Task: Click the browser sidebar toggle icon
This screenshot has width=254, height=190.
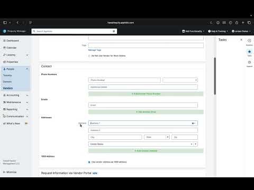Action: (5, 23)
